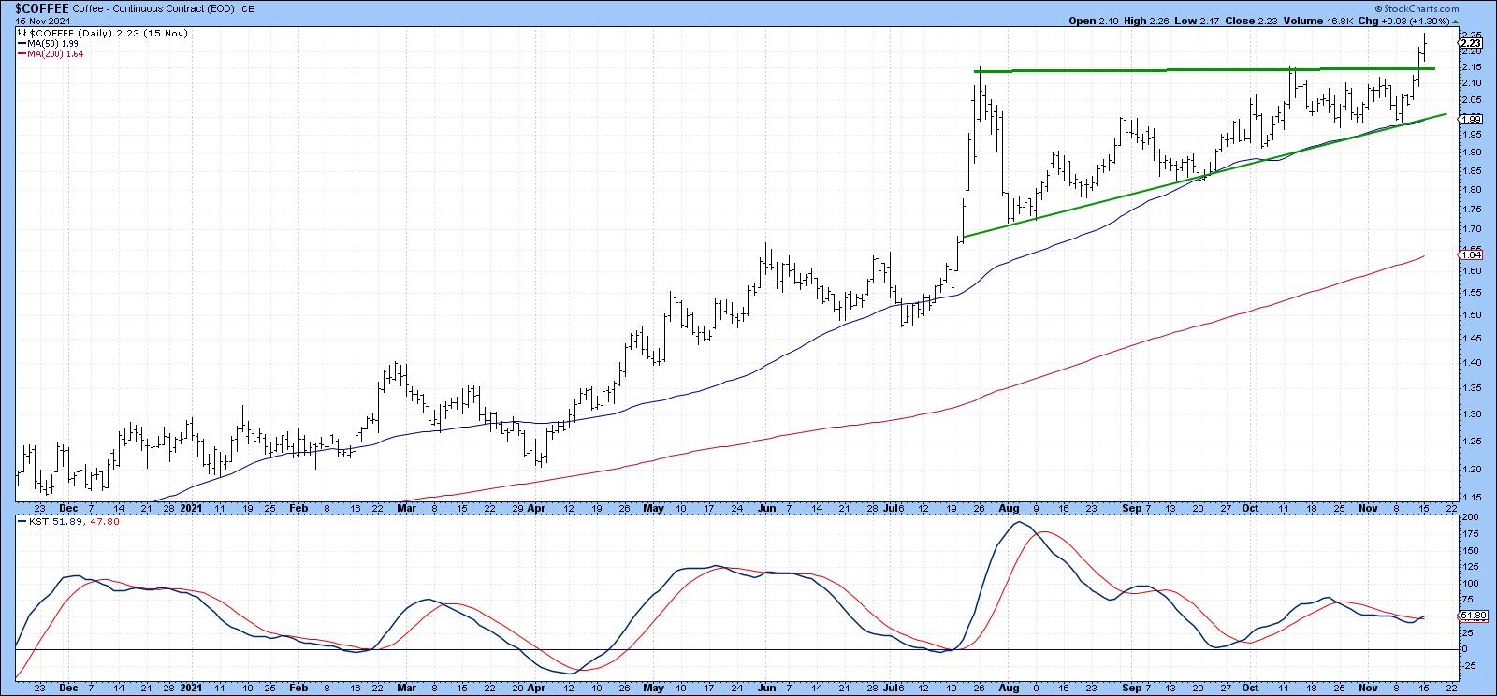
Task: Click the 2.23 current price tag
Action: [1470, 42]
